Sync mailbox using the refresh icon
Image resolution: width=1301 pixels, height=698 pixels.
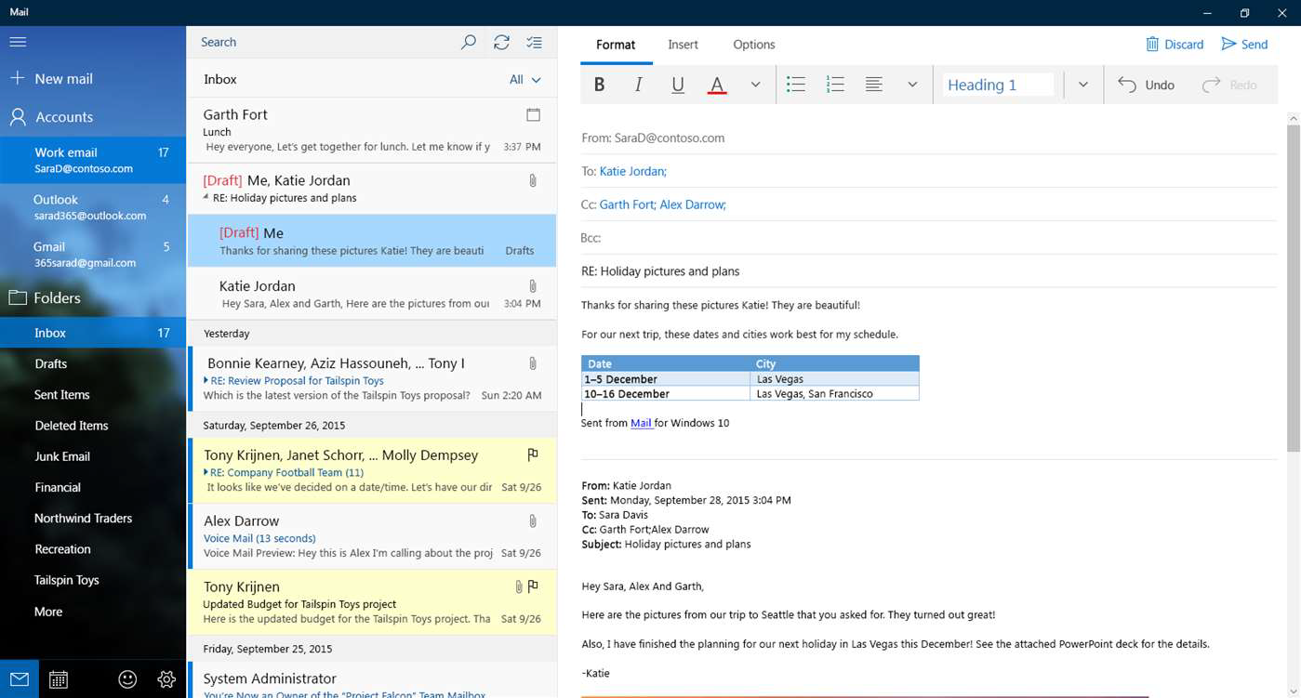tap(501, 42)
